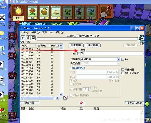The width and height of the screenshot is (151, 123).
Task: Open the process selector computer icon
Action: pyautogui.click(x=23, y=38)
